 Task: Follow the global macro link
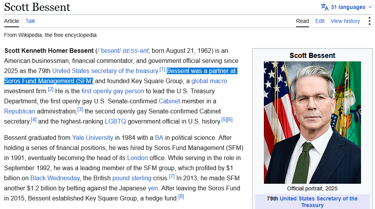click(209, 81)
